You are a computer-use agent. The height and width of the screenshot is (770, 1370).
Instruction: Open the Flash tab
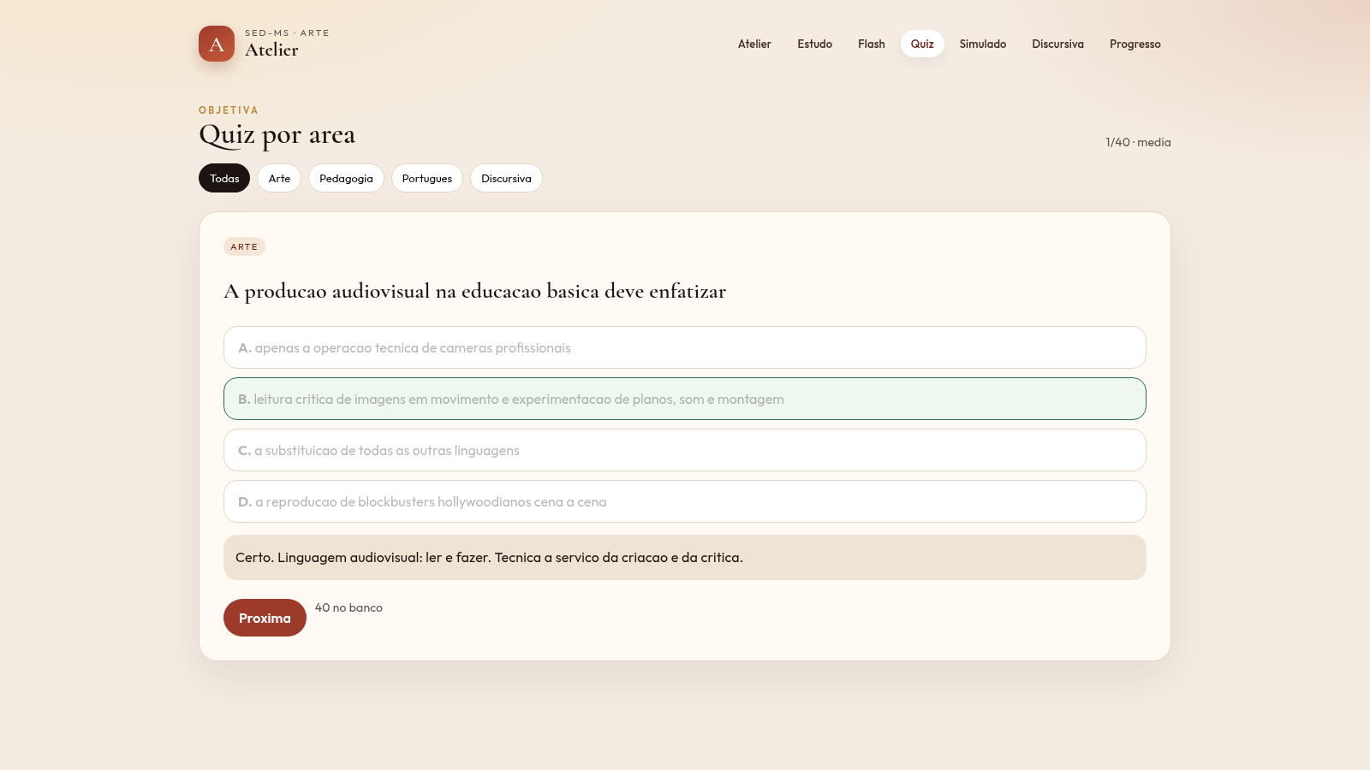[x=872, y=44]
